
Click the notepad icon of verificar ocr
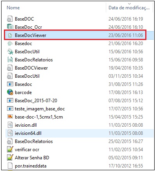tap(10, 149)
